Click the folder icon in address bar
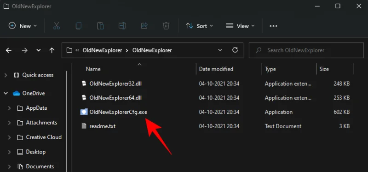This screenshot has width=368, height=172. click(x=69, y=50)
